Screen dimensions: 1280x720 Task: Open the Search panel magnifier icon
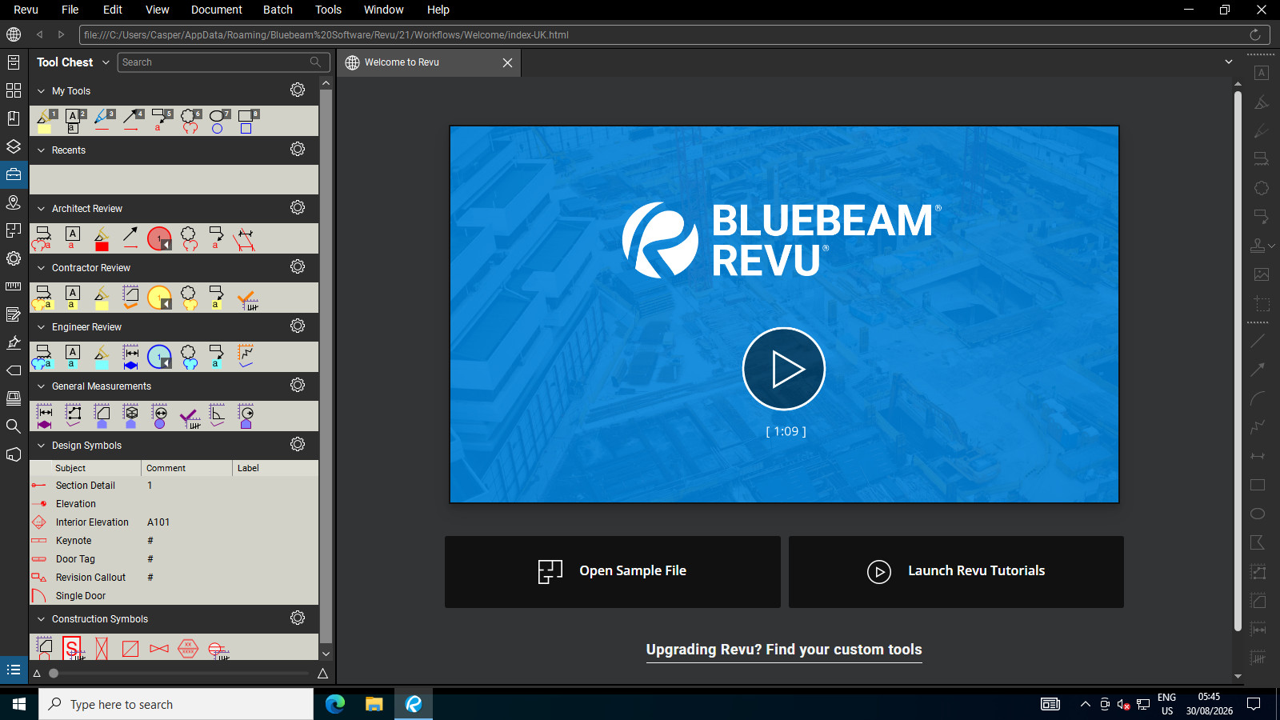click(x=14, y=426)
